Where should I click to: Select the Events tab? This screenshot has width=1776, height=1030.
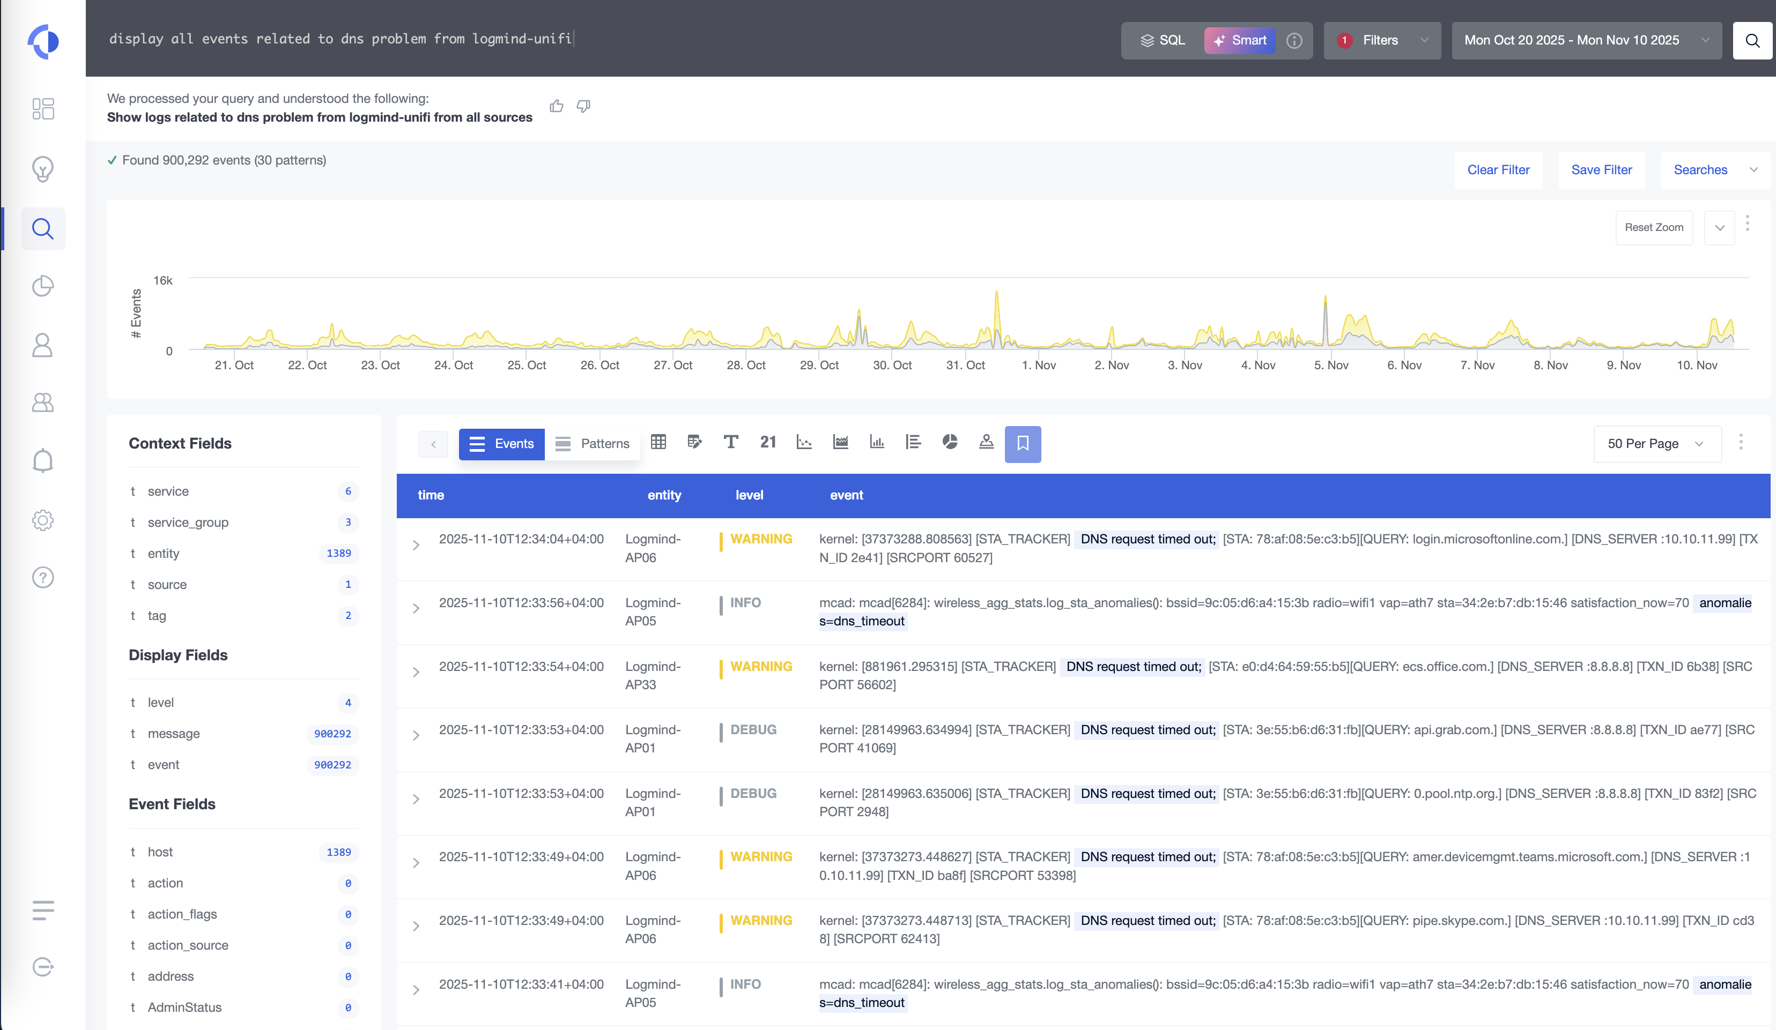[x=501, y=444]
